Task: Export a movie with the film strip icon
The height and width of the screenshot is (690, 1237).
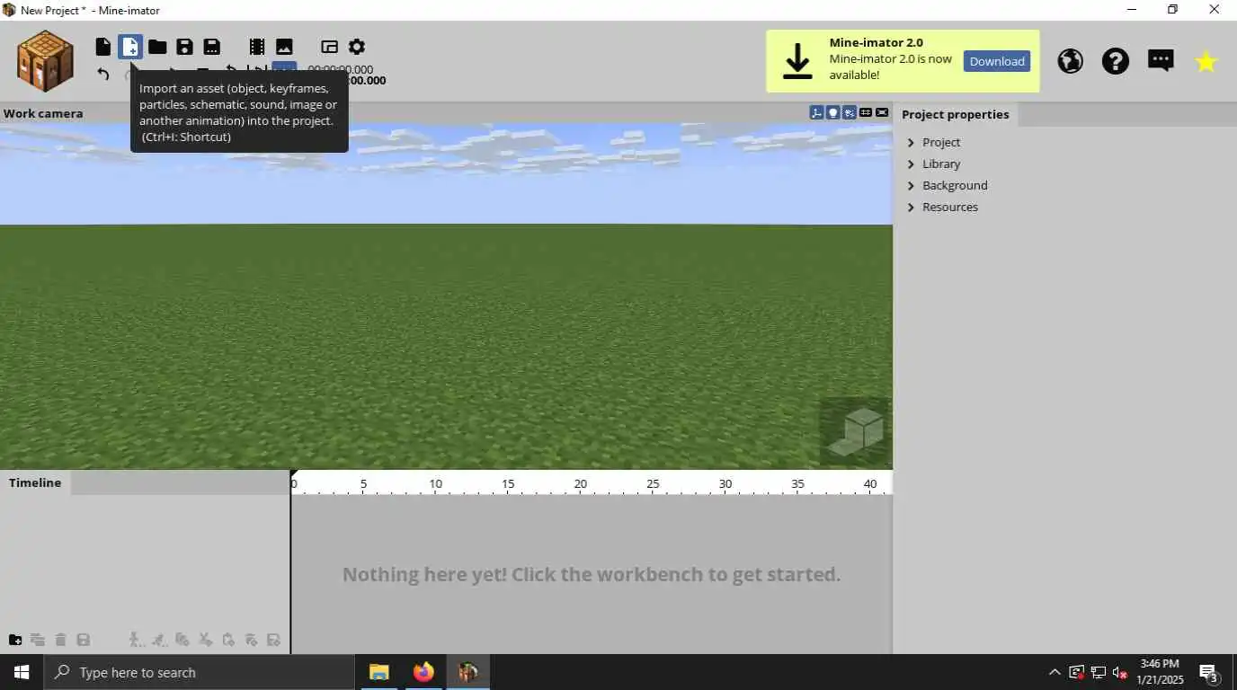Action: [257, 47]
